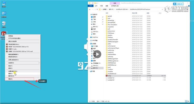Click Explorer's Forward navigation arrow
Screen dimensions: 194x104
pyautogui.click(x=93, y=9)
